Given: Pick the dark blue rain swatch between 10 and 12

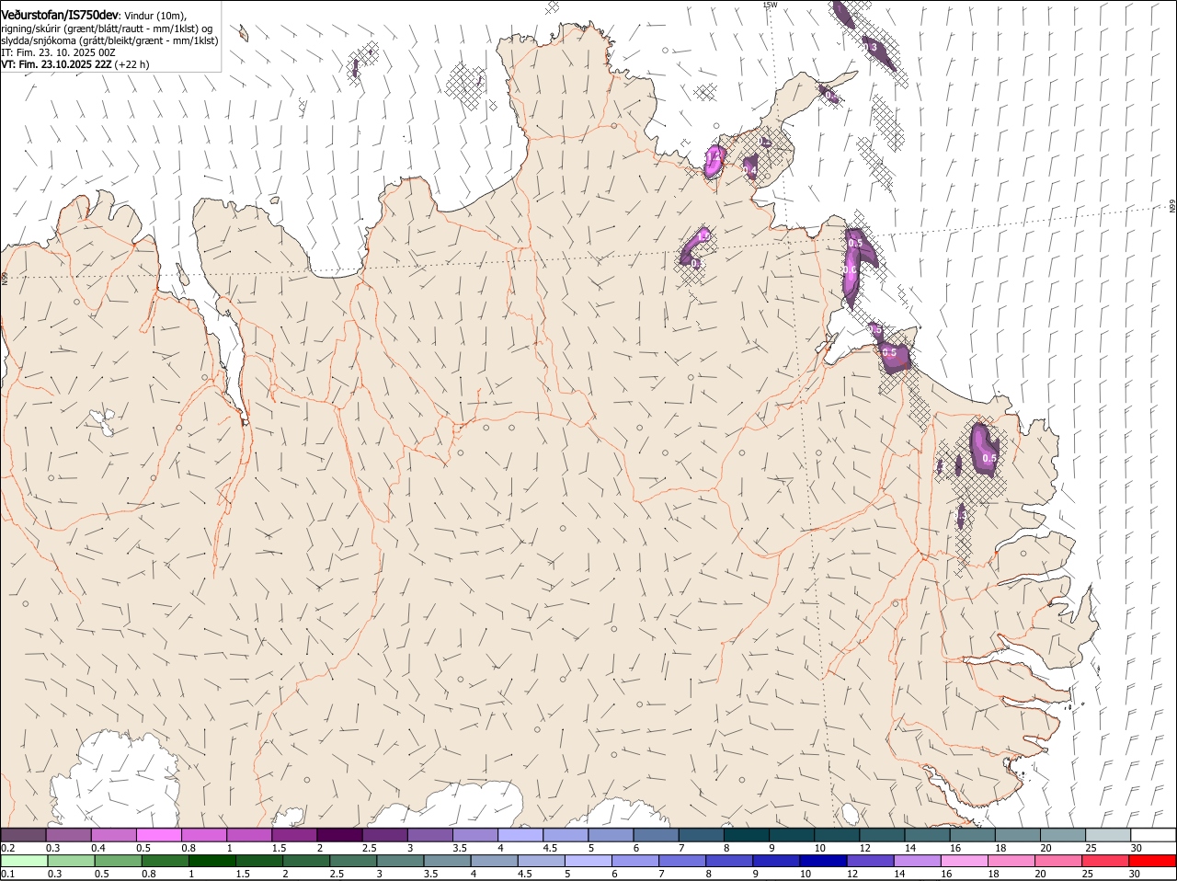Looking at the screenshot, I should pyautogui.click(x=824, y=861).
